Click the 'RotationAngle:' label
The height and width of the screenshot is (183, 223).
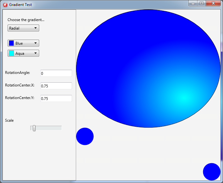(17, 73)
